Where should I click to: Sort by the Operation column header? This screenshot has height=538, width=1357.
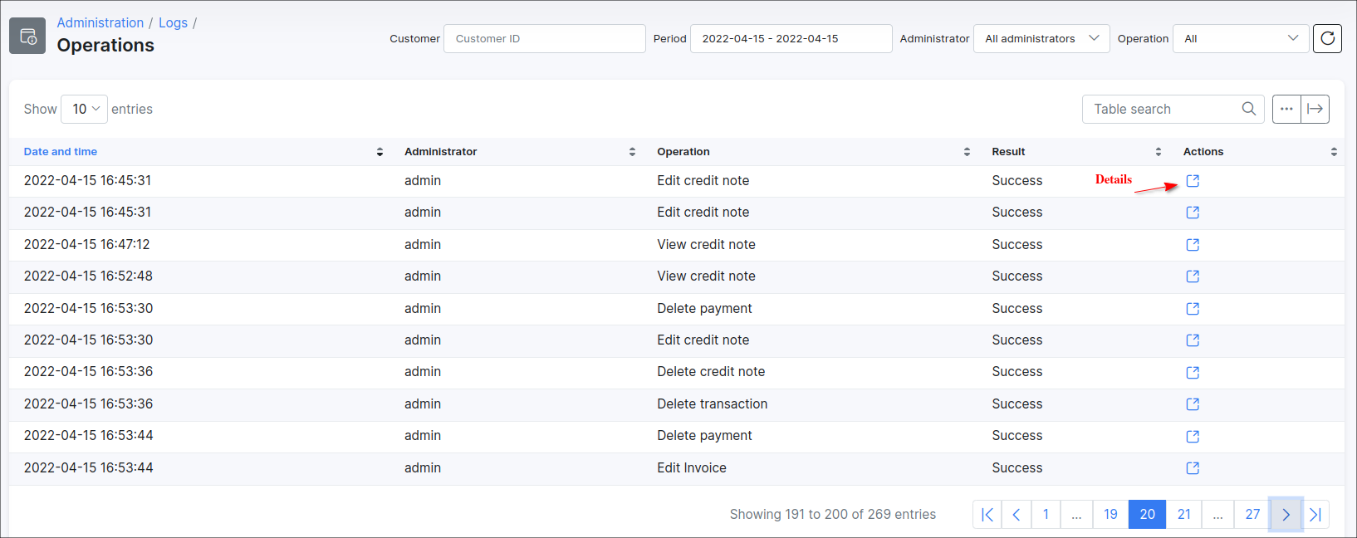pyautogui.click(x=683, y=152)
